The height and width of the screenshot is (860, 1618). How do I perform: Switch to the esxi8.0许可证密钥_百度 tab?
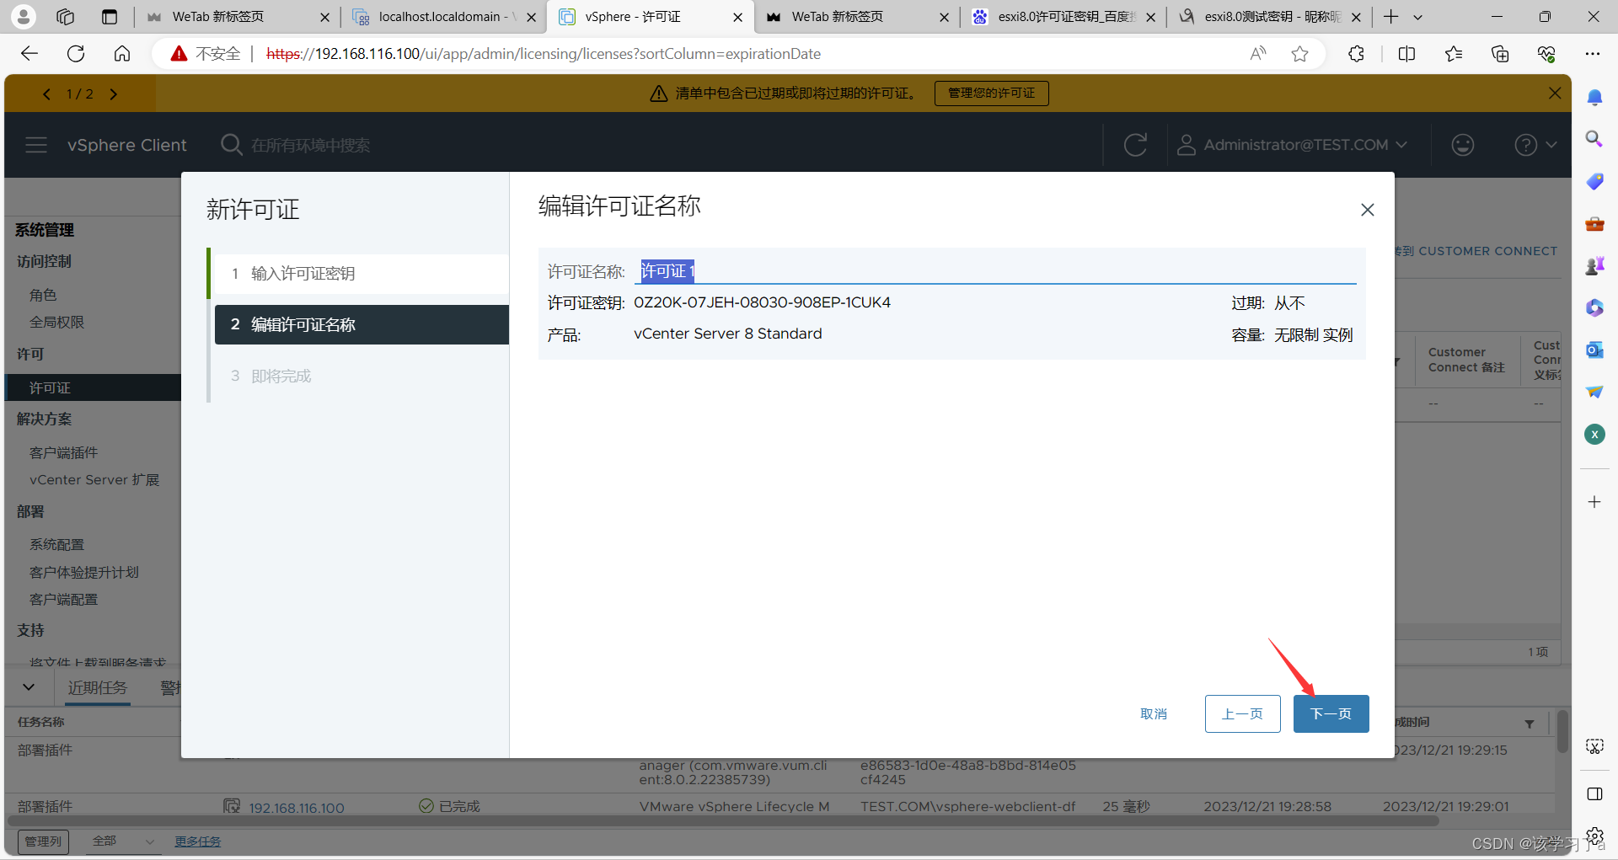coord(1063,17)
